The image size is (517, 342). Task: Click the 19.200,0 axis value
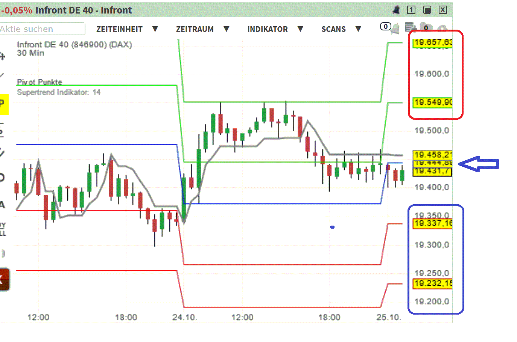[x=432, y=301]
